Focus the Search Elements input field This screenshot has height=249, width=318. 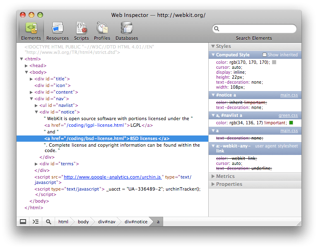(x=254, y=29)
